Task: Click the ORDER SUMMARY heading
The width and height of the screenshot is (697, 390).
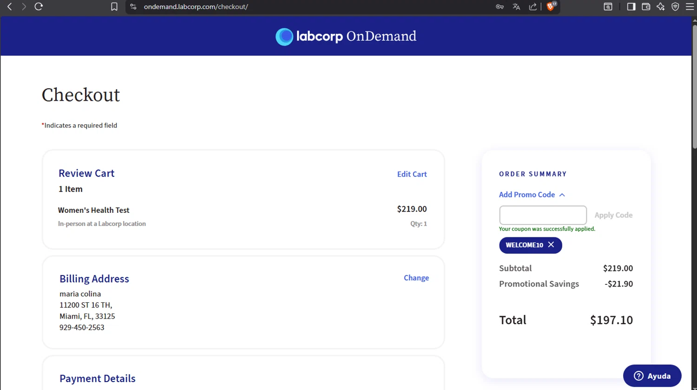Action: point(533,174)
